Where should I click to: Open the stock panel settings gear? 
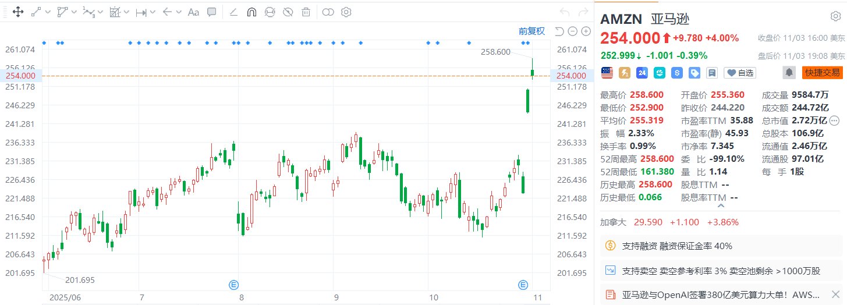(835, 16)
